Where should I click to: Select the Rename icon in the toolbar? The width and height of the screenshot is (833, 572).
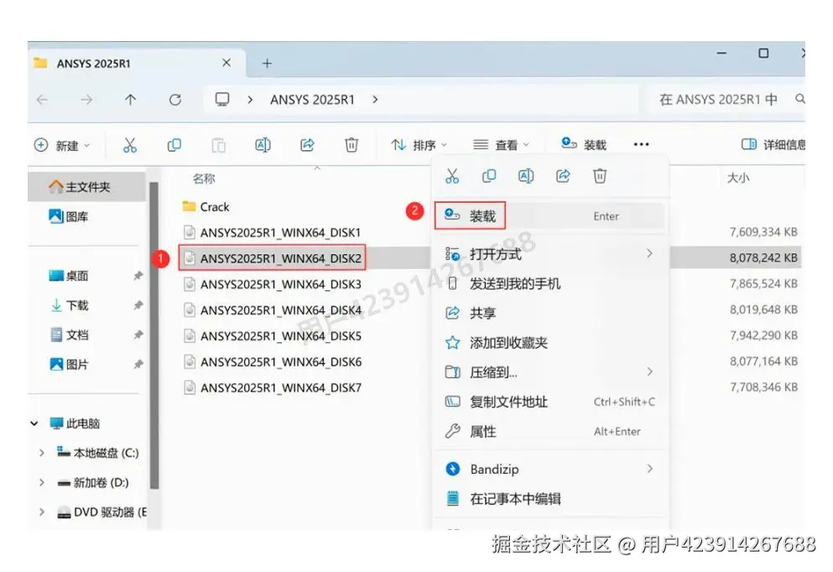263,144
